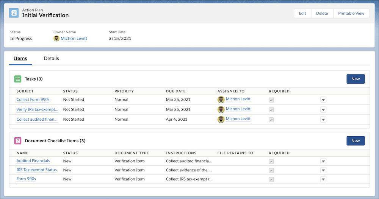Click the Start Date value 3/15/2021
Viewport: 379px width, 199px height.
[x=120, y=38]
